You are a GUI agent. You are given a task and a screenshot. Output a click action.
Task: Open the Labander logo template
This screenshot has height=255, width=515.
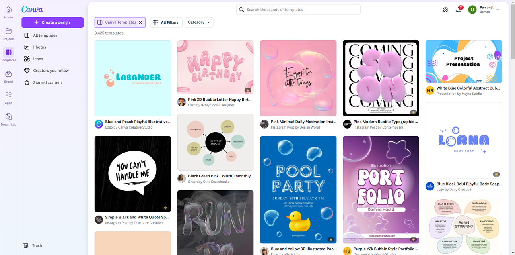(x=133, y=78)
